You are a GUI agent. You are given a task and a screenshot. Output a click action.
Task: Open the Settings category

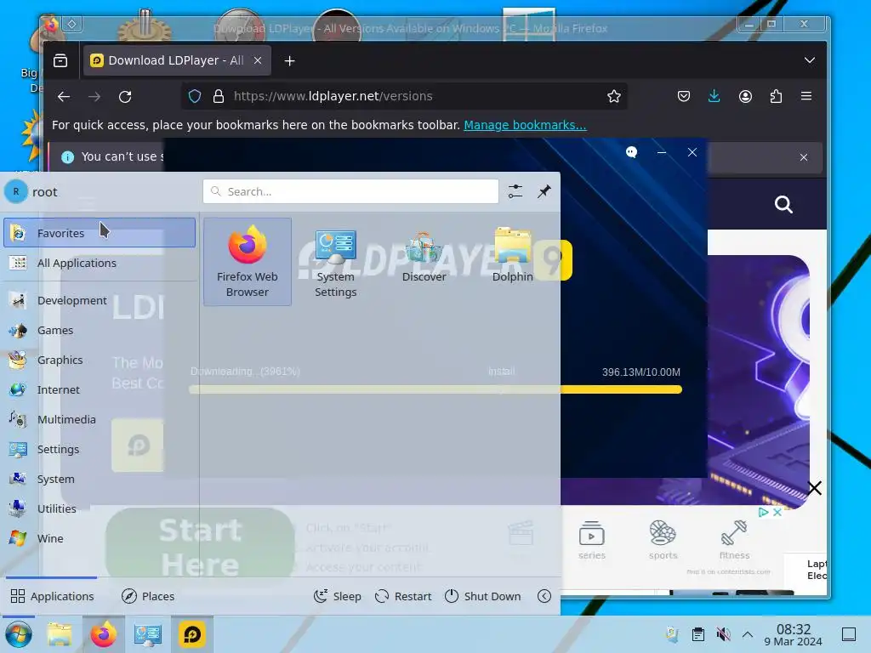(100, 449)
